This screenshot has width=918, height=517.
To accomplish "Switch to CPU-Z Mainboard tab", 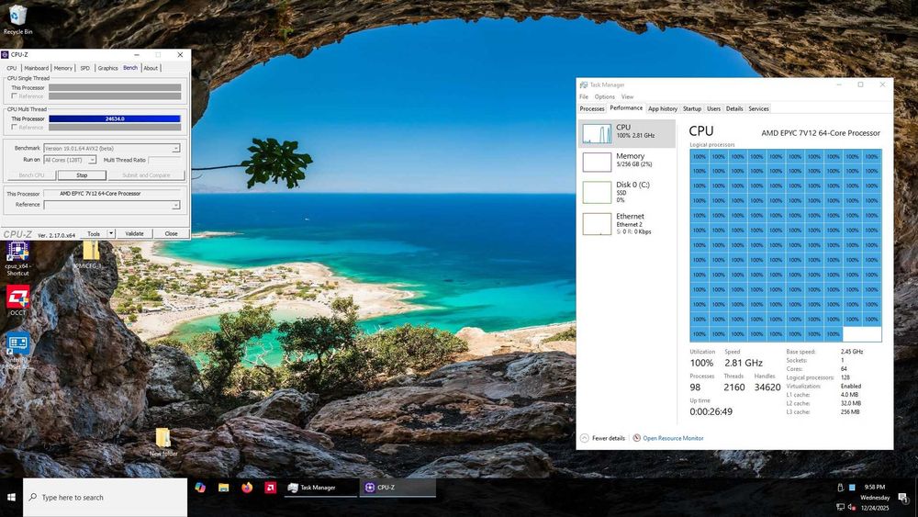I will [37, 68].
